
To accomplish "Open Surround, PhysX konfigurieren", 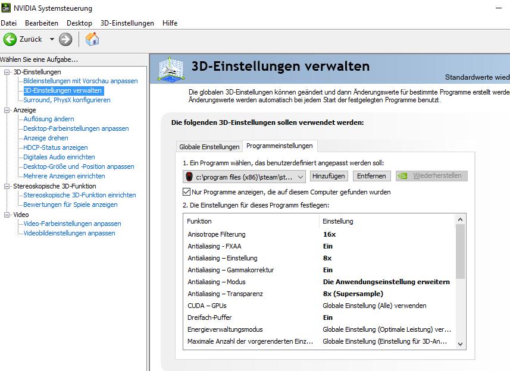I will coord(67,100).
